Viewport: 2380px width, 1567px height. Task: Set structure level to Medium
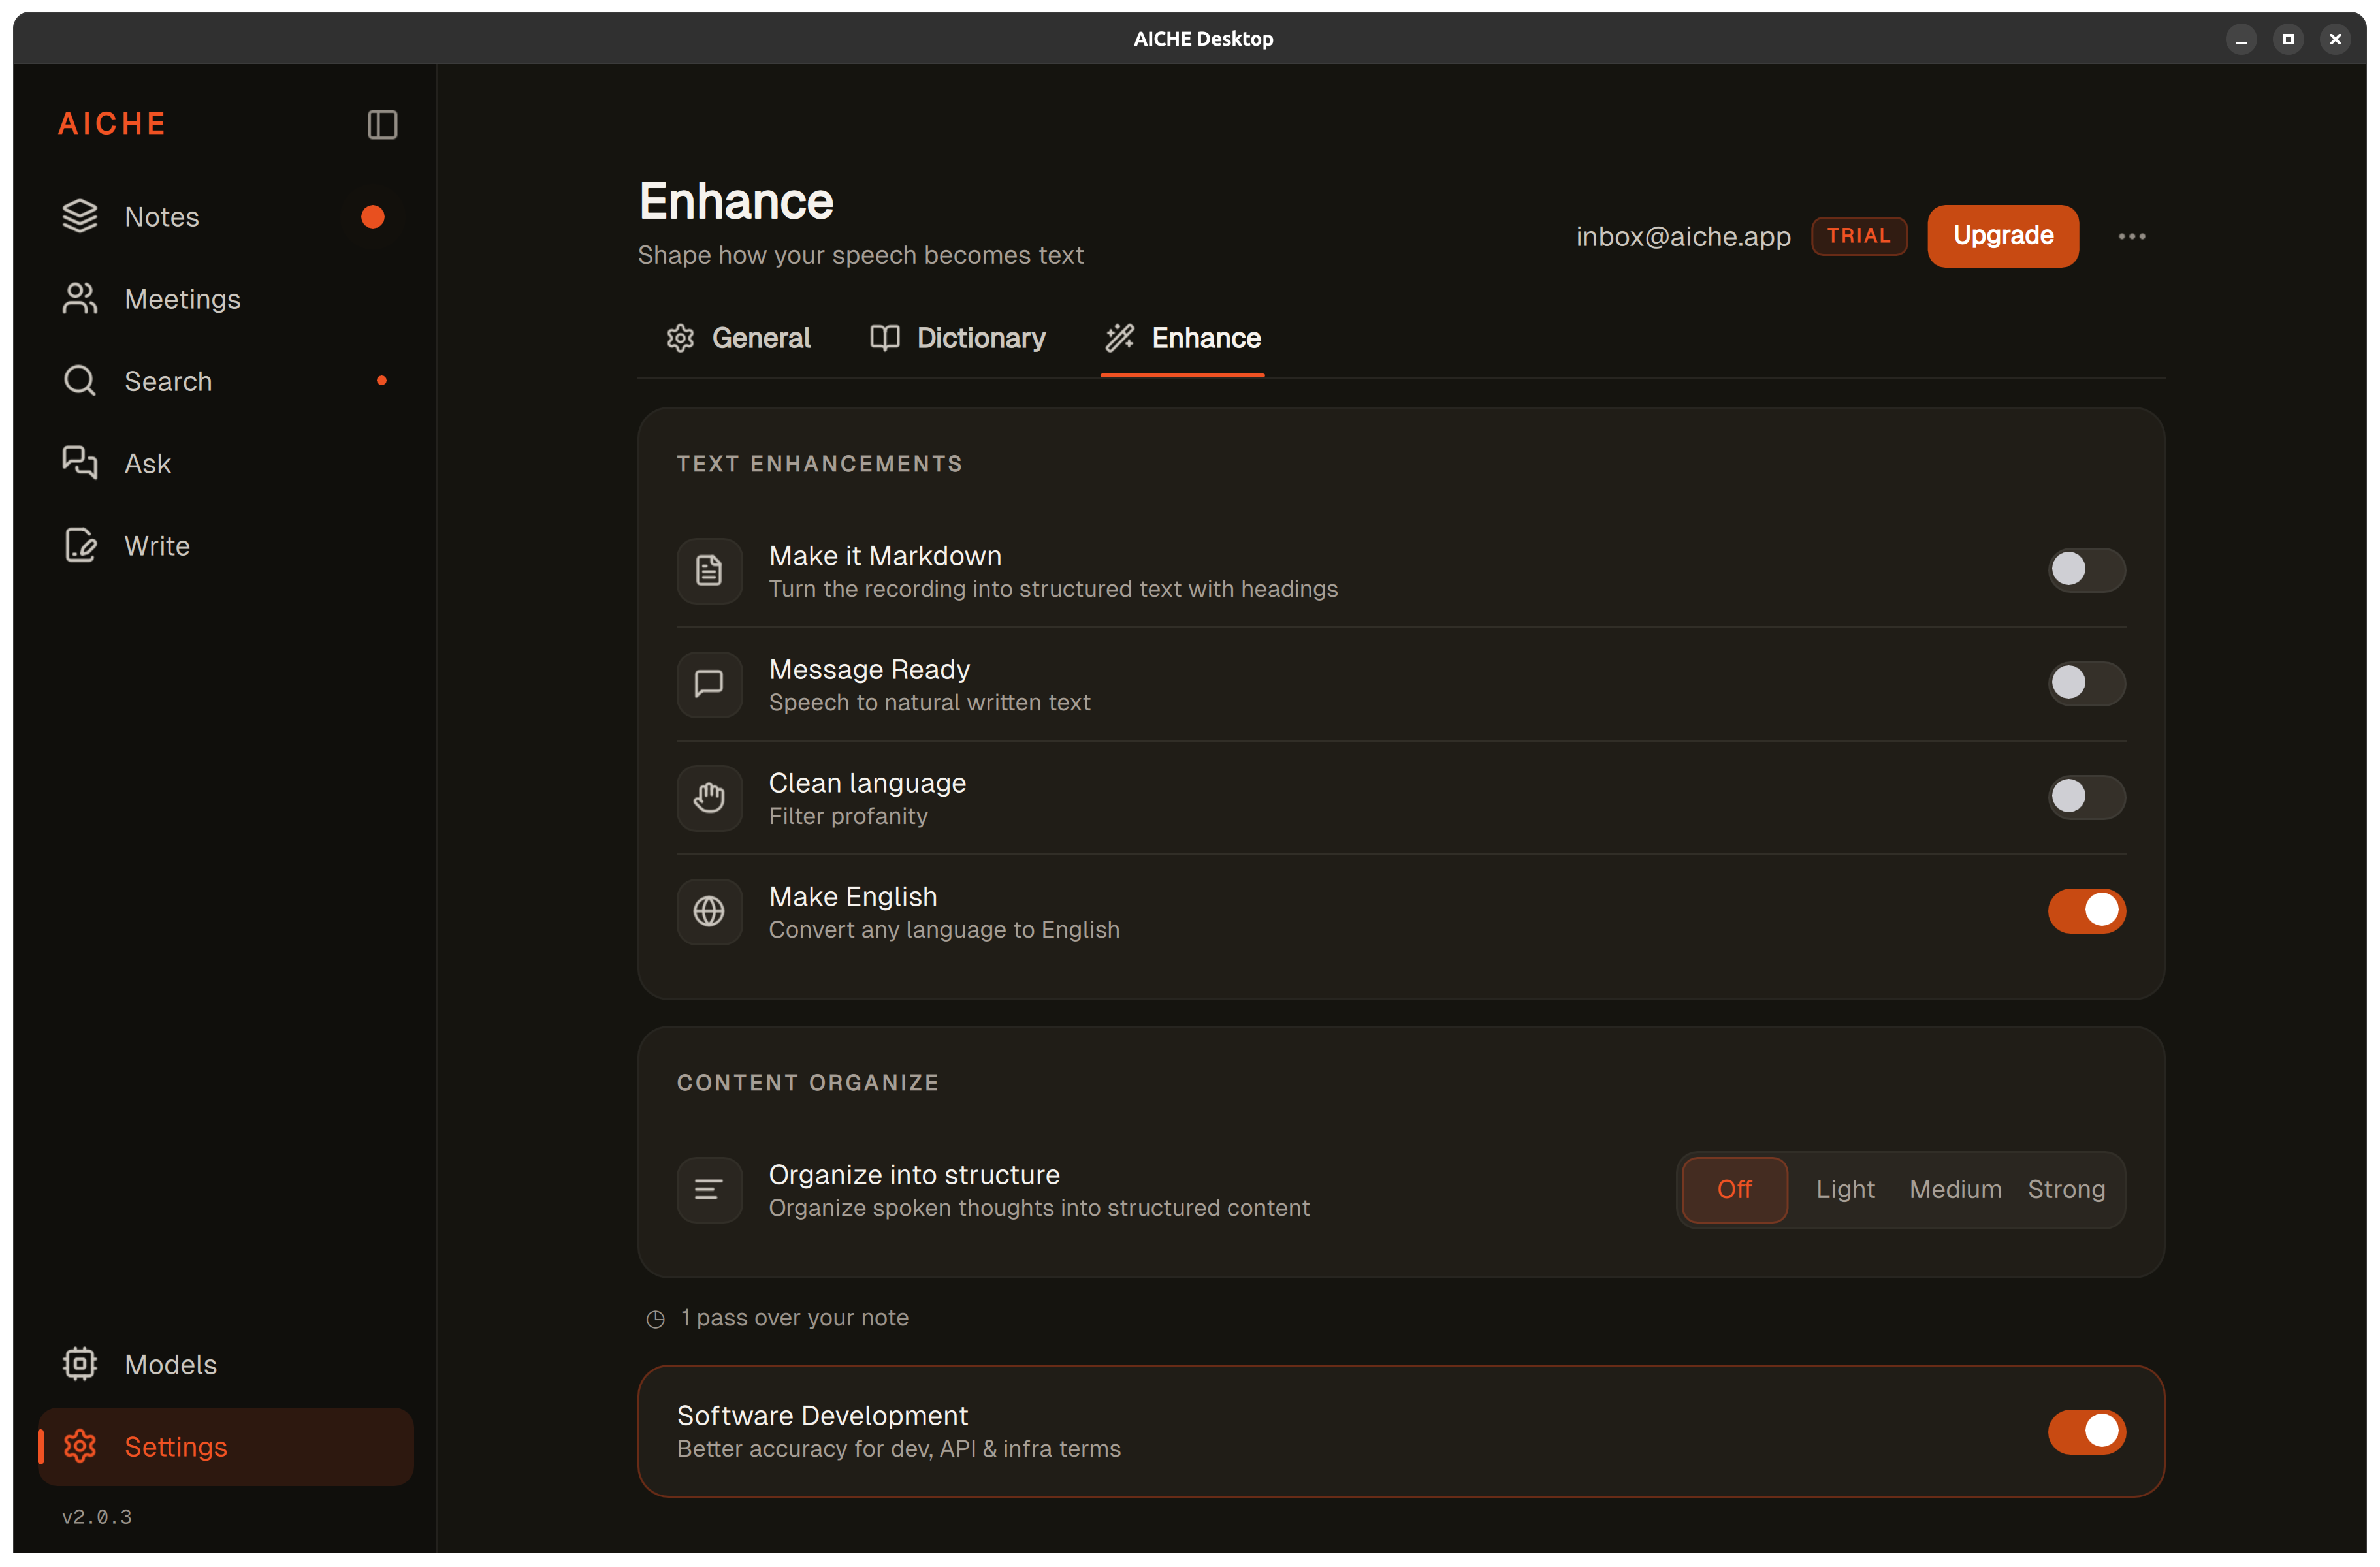pos(1955,1189)
